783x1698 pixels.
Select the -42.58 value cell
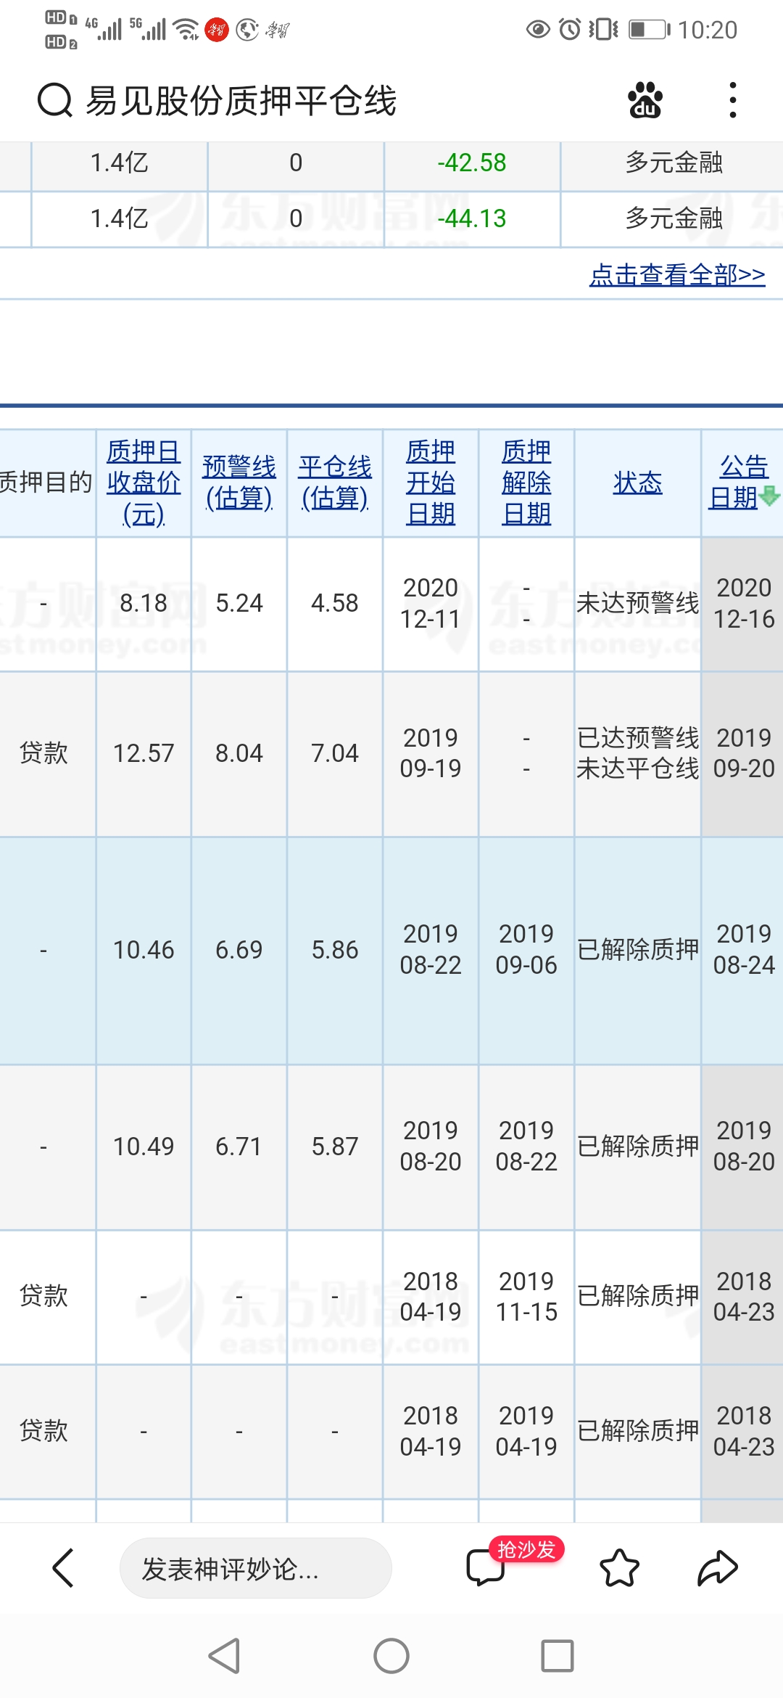pos(472,163)
